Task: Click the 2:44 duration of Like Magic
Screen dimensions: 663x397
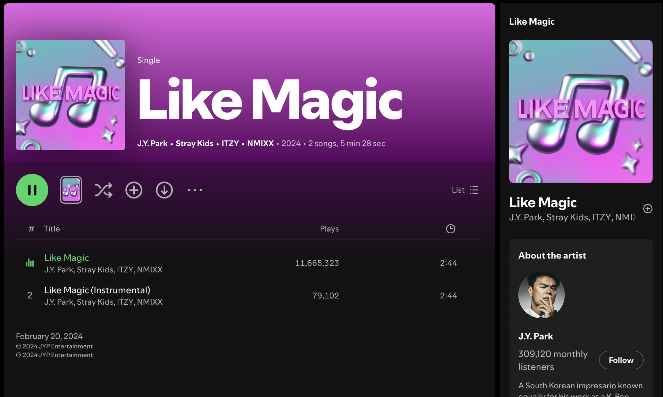Action: [x=448, y=263]
